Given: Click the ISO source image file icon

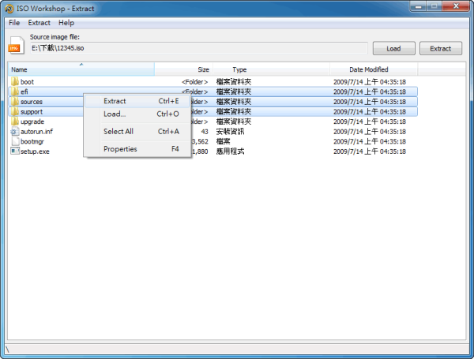Looking at the screenshot, I should point(14,47).
